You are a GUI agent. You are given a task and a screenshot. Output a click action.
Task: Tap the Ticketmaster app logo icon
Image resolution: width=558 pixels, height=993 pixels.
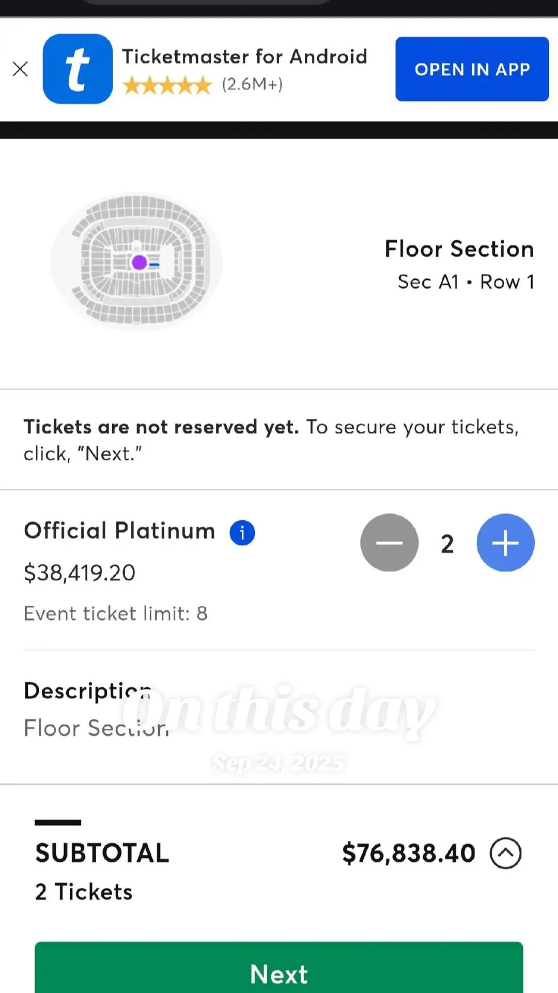(78, 69)
